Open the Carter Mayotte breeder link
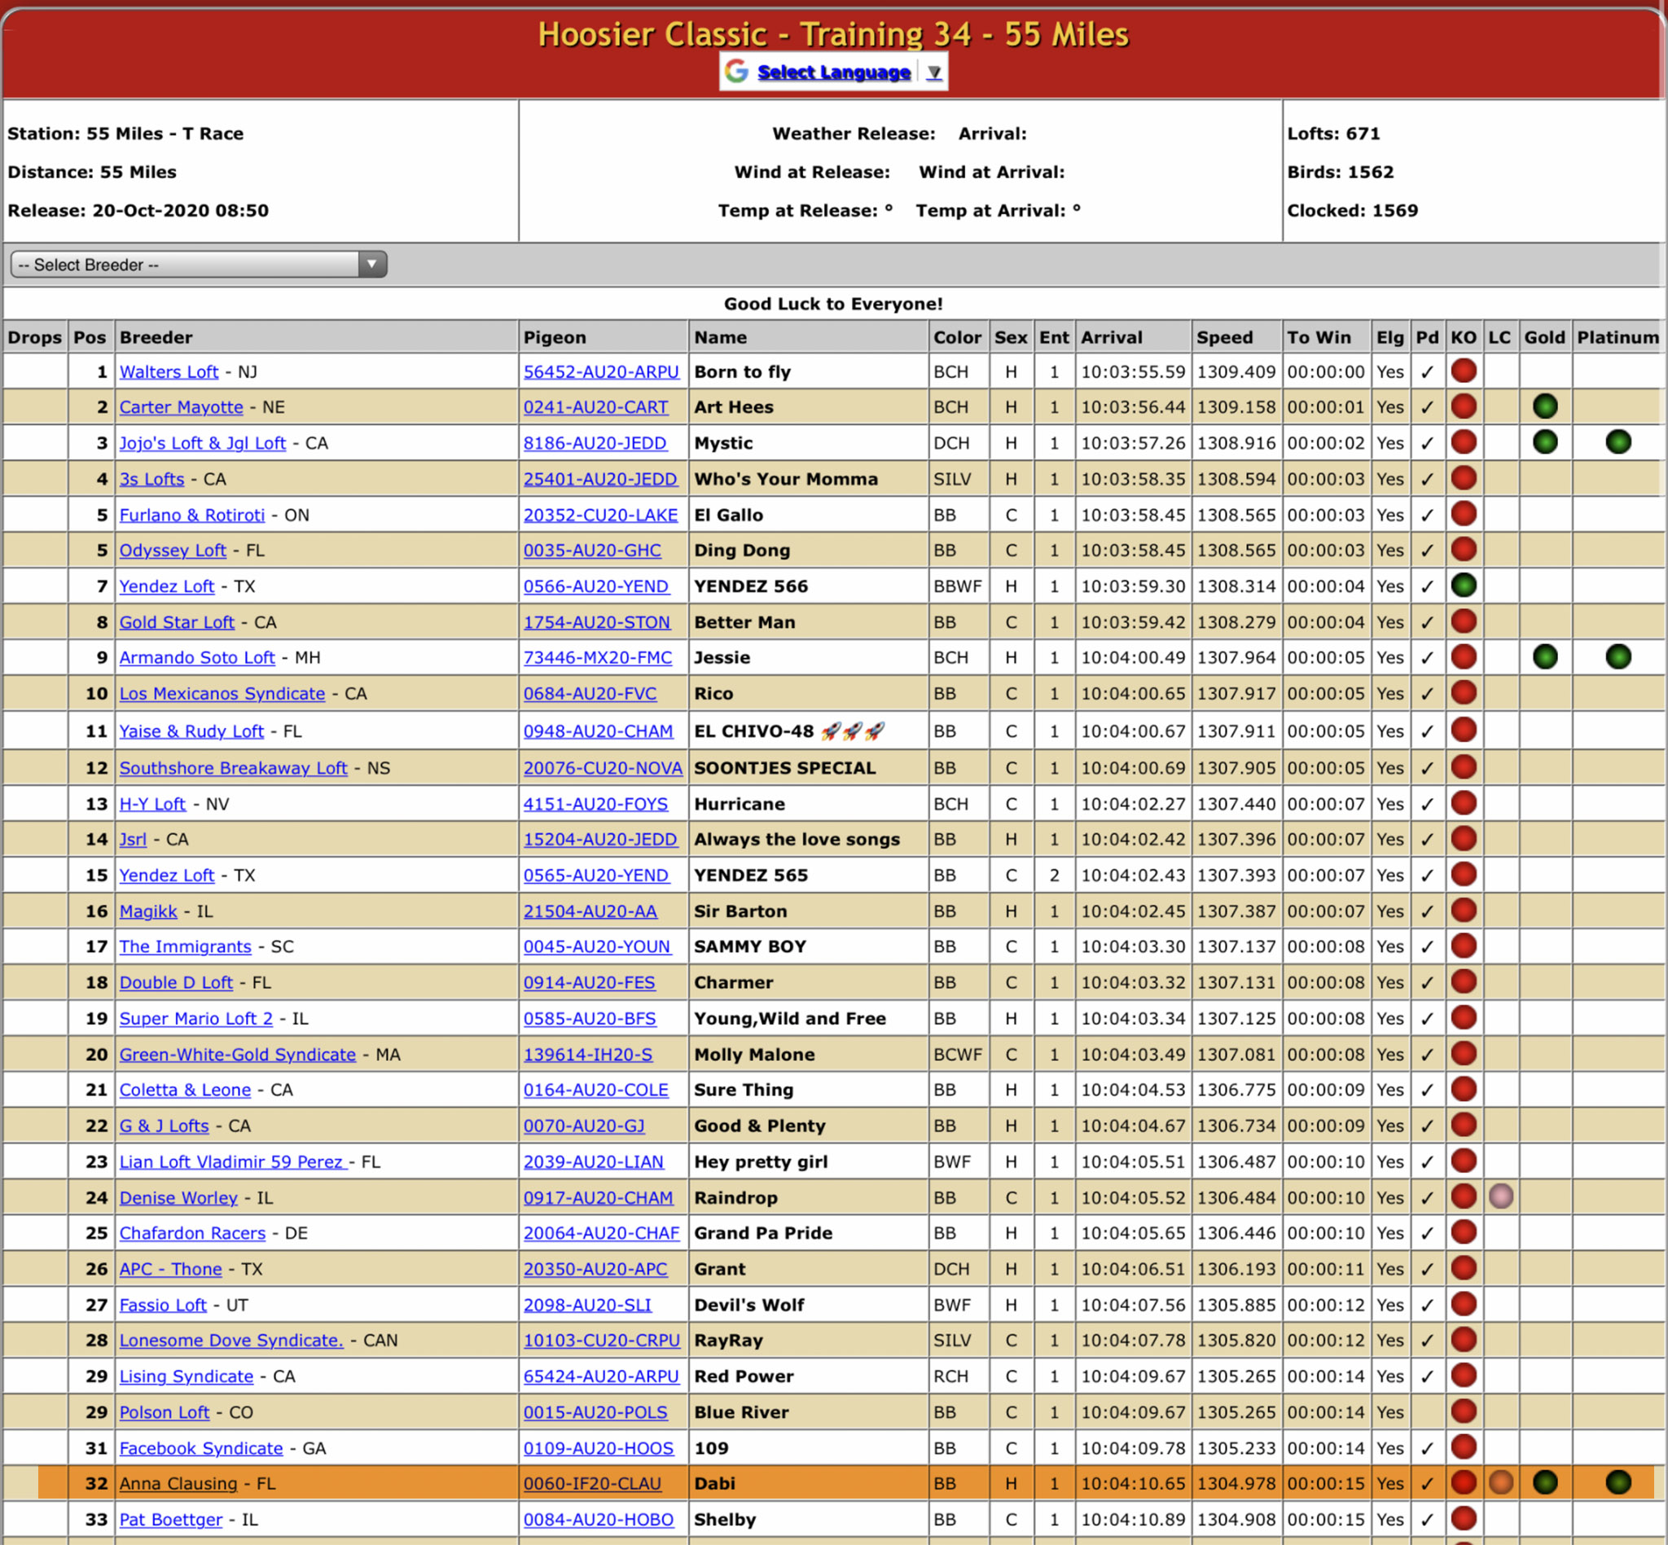1668x1545 pixels. tap(181, 407)
